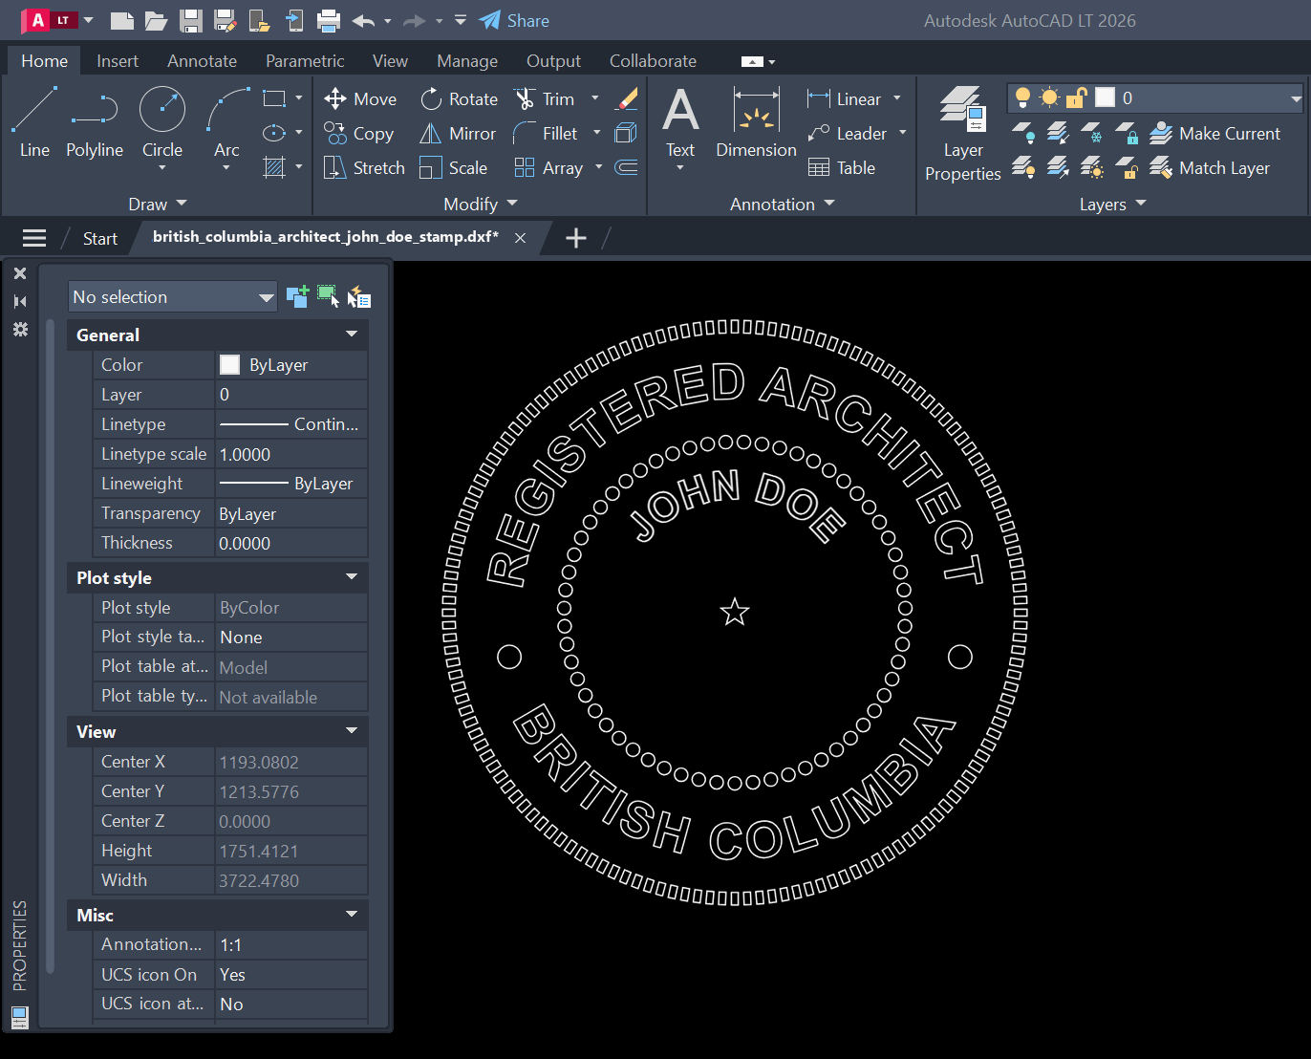Collapse the Plot style section
The height and width of the screenshot is (1059, 1311).
(352, 577)
